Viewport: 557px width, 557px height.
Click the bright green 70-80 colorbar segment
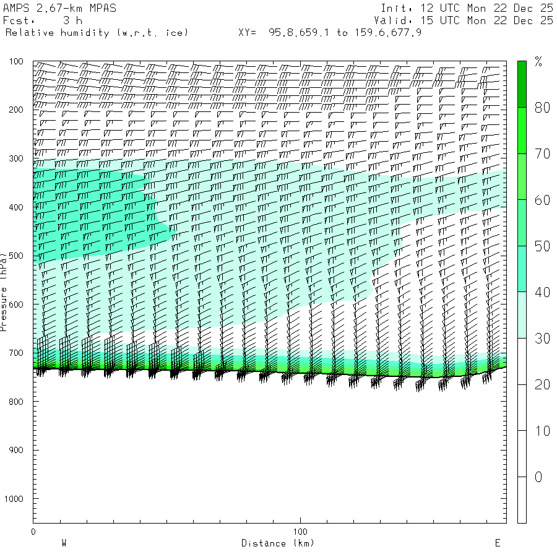522,131
